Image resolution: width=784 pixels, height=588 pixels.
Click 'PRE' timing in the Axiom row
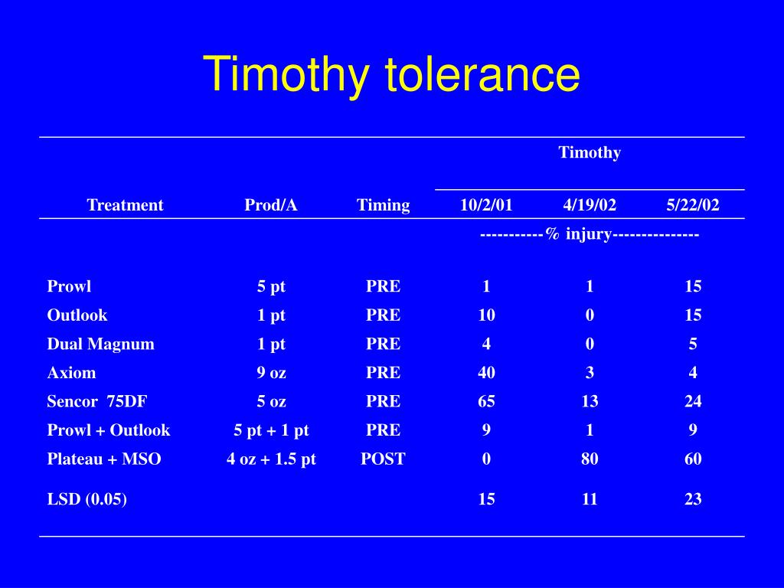pos(383,373)
